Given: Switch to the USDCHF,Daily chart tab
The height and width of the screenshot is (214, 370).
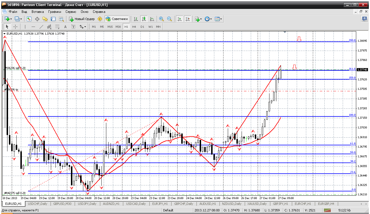Looking at the screenshot, I should point(38,204).
